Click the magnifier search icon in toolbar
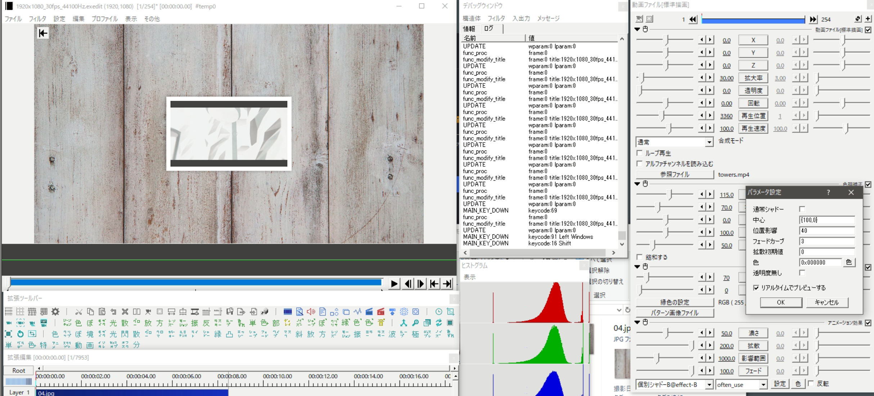This screenshot has height=396, width=874. [x=415, y=323]
